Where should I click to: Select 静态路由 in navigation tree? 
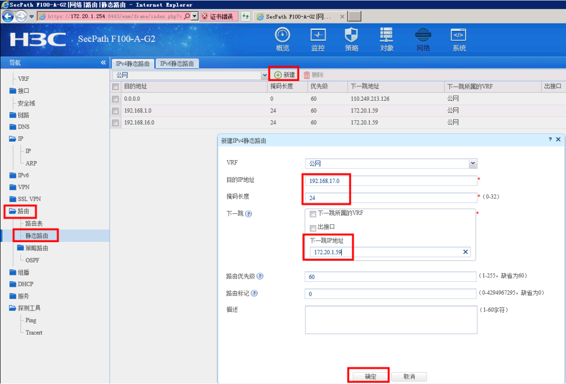click(36, 236)
